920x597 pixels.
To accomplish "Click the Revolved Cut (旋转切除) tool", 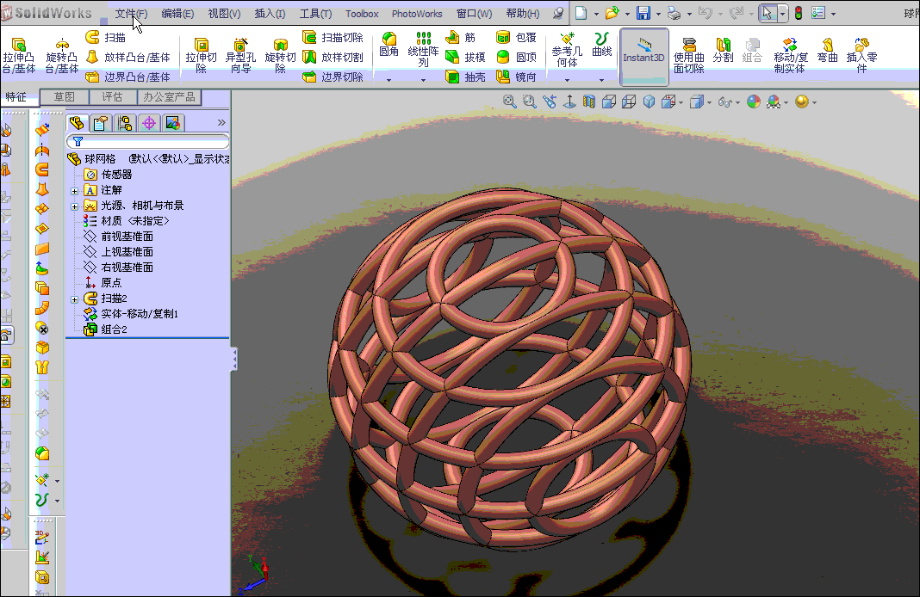I will tap(280, 56).
